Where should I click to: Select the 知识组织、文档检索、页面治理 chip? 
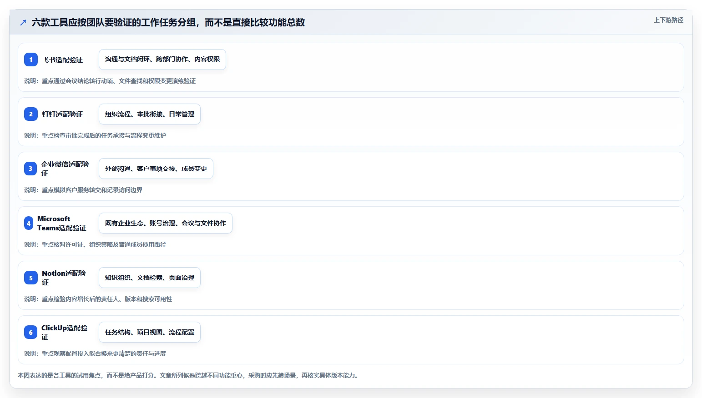click(x=150, y=278)
